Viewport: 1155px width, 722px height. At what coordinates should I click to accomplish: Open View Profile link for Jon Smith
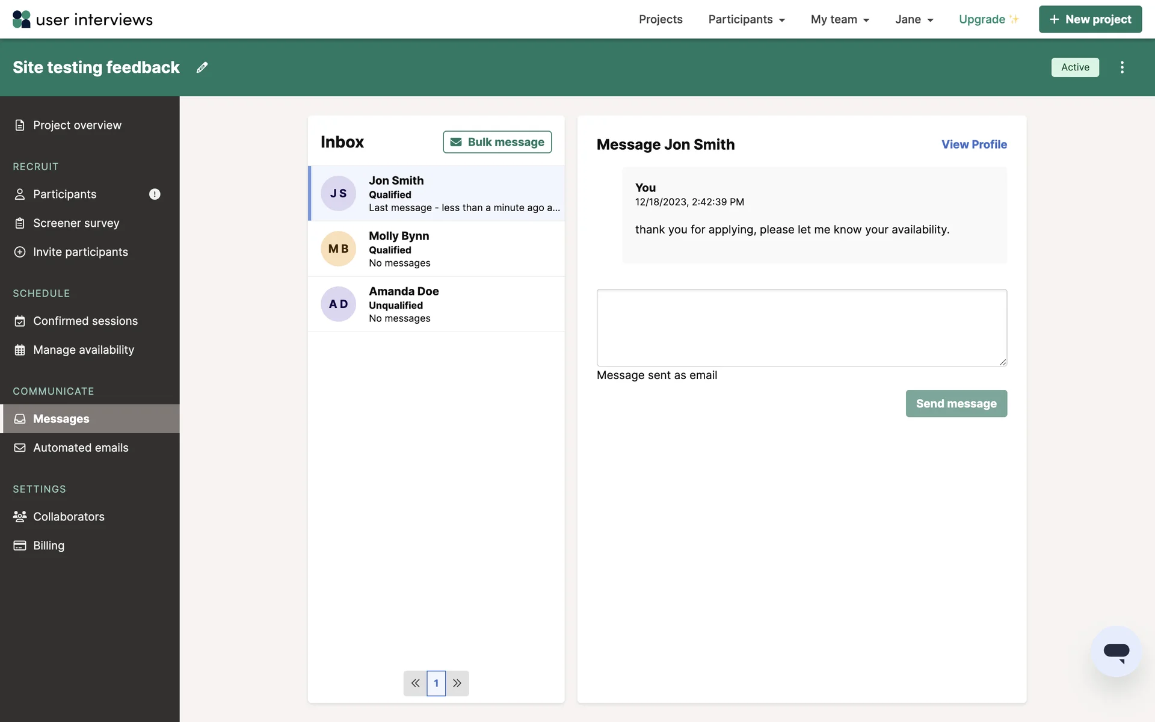974,144
